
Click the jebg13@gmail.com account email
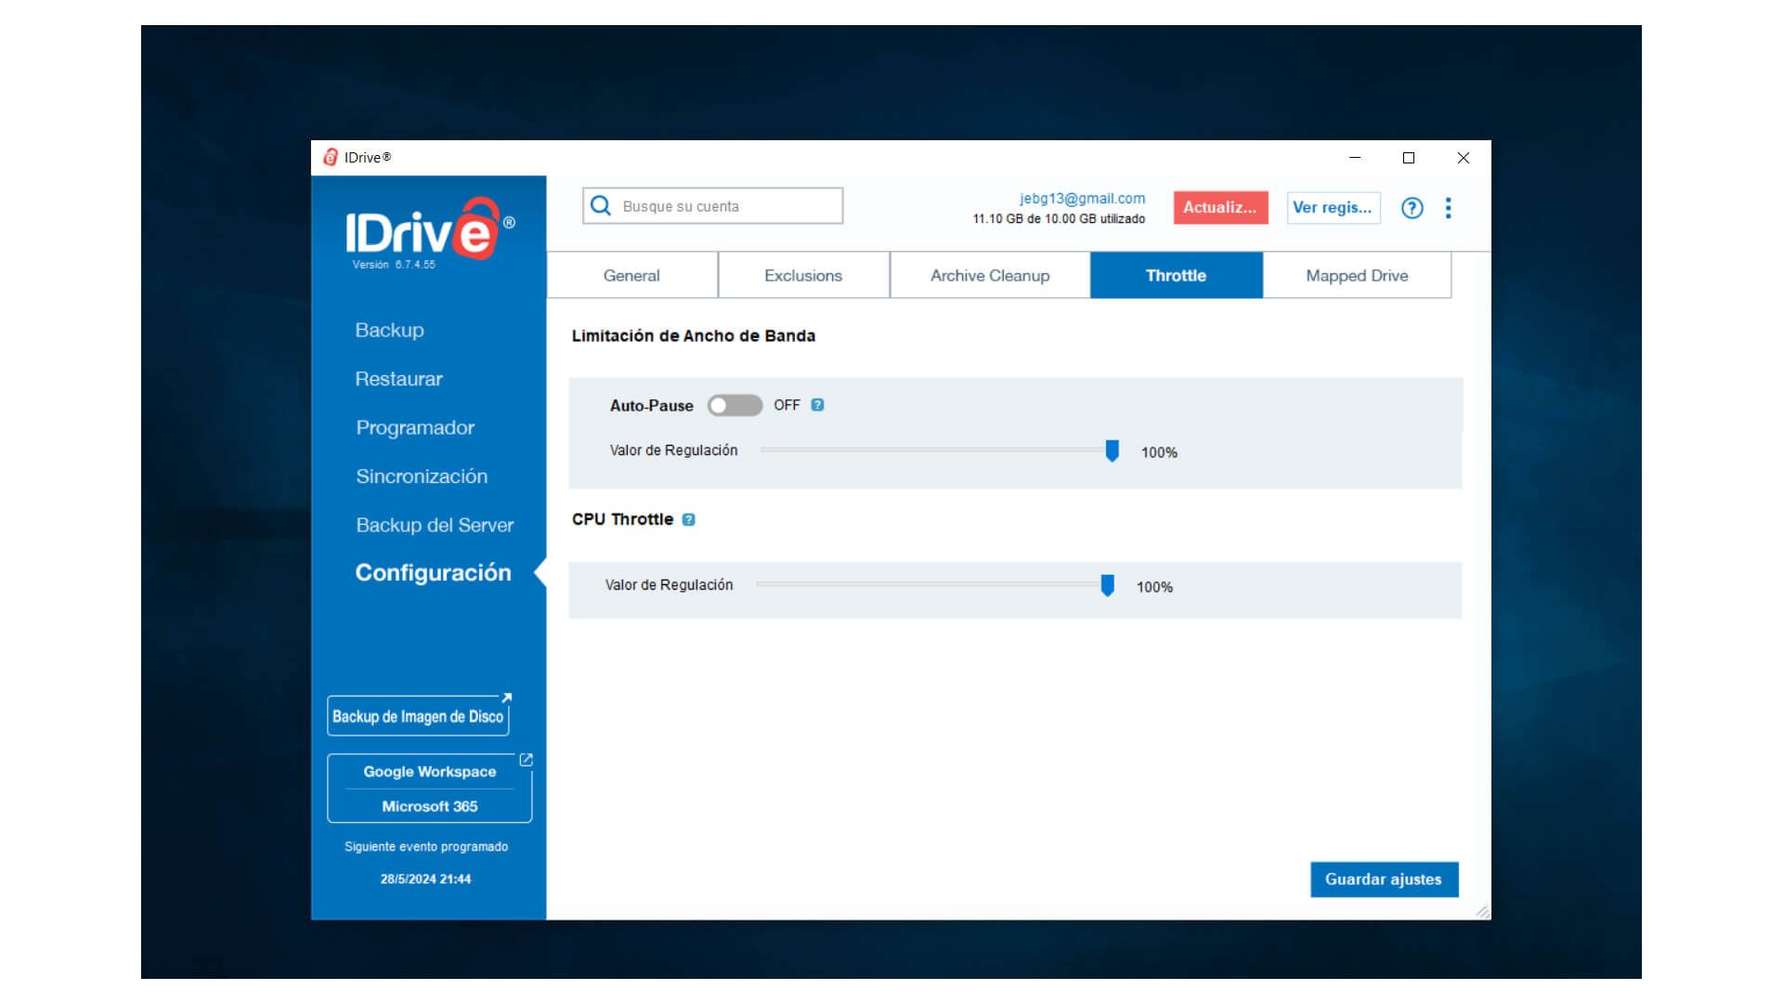(x=1080, y=197)
